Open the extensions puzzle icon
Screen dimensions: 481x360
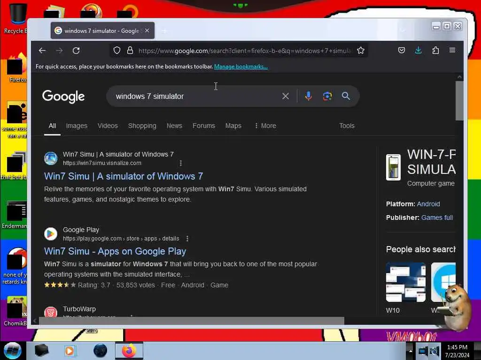pyautogui.click(x=435, y=50)
